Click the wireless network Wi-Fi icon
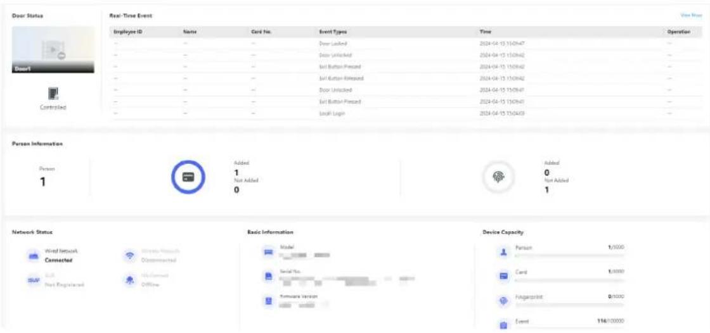 click(129, 256)
